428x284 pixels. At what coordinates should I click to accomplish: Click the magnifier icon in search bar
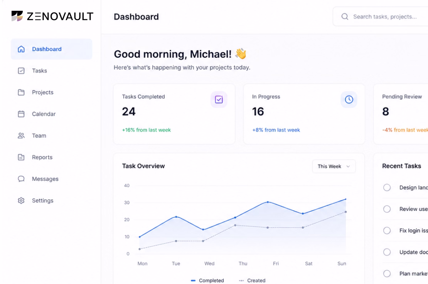[345, 17]
